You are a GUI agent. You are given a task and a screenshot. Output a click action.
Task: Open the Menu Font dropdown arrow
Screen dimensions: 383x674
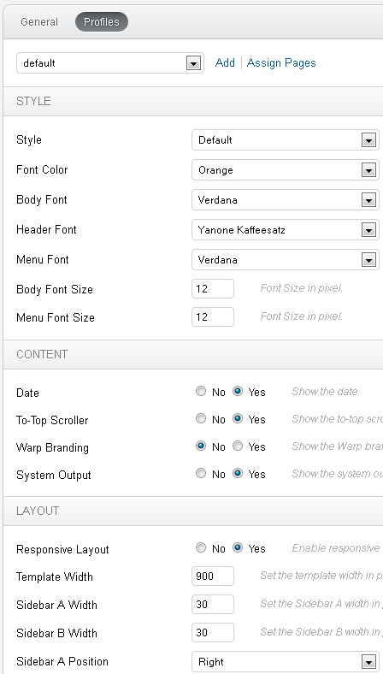(368, 260)
